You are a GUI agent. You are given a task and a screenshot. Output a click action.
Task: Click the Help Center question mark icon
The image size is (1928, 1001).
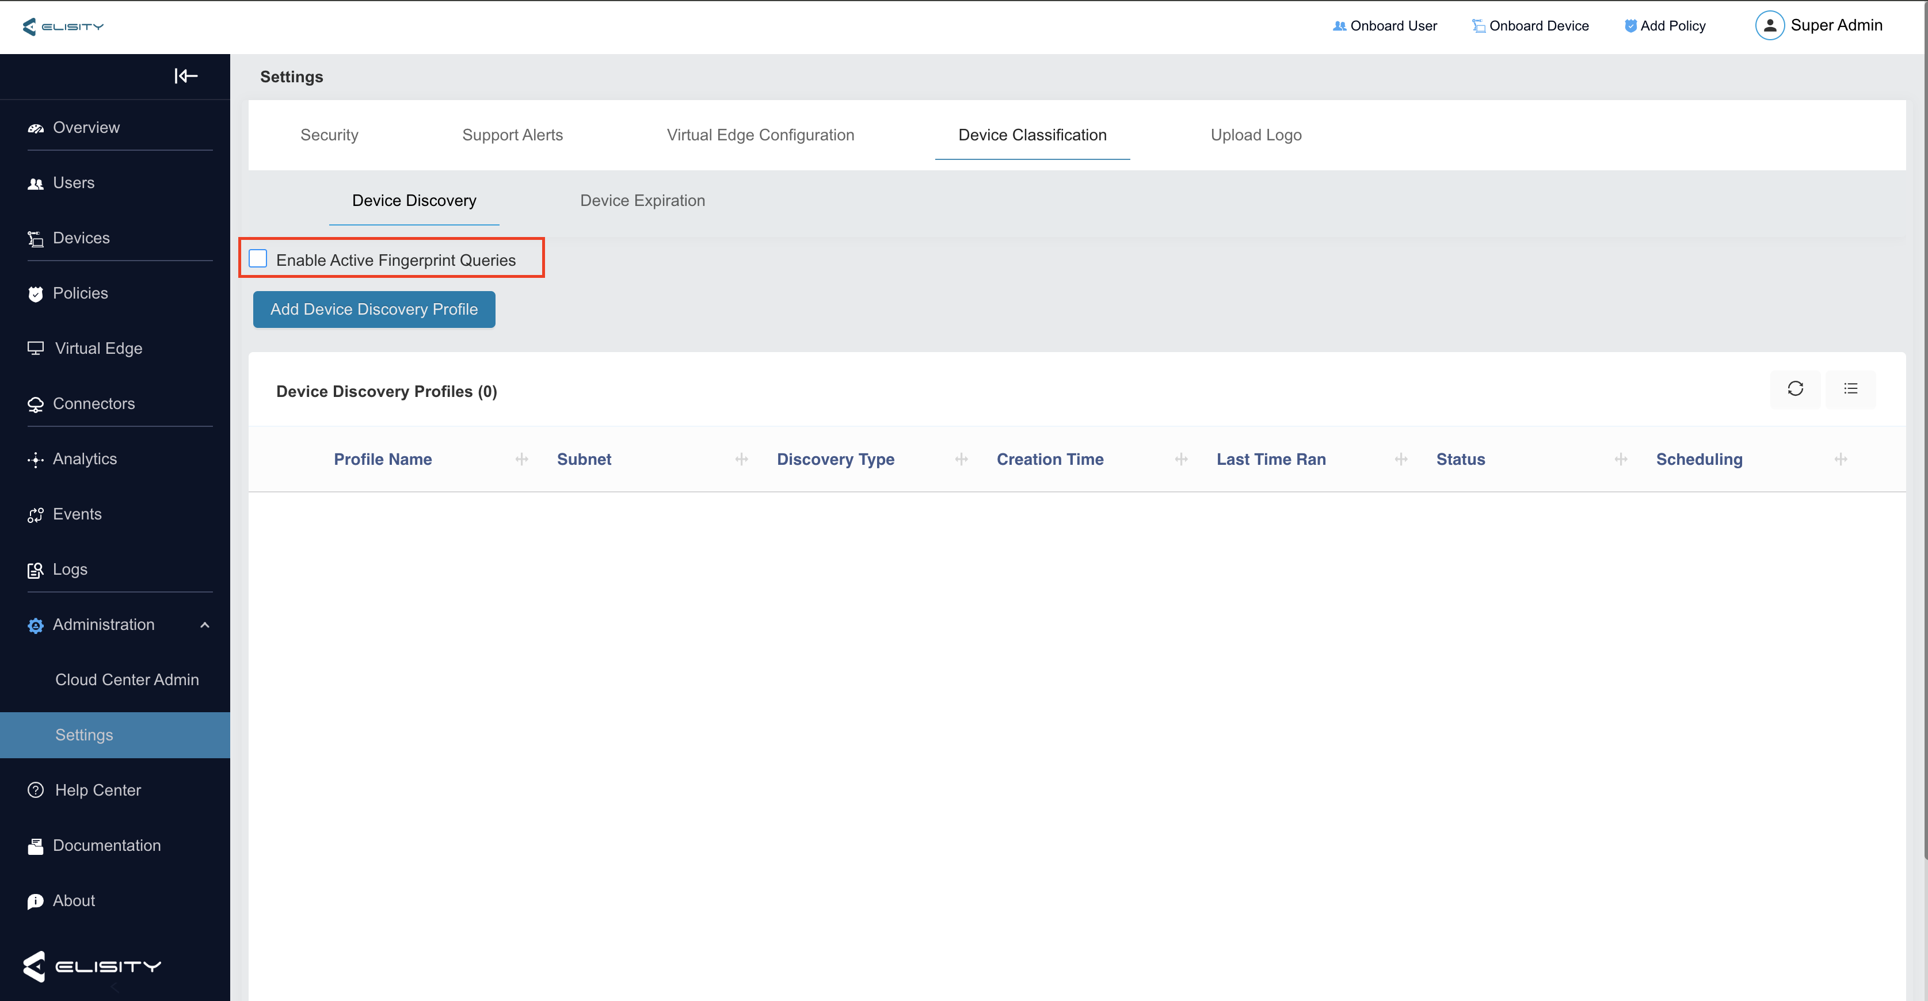pyautogui.click(x=35, y=790)
